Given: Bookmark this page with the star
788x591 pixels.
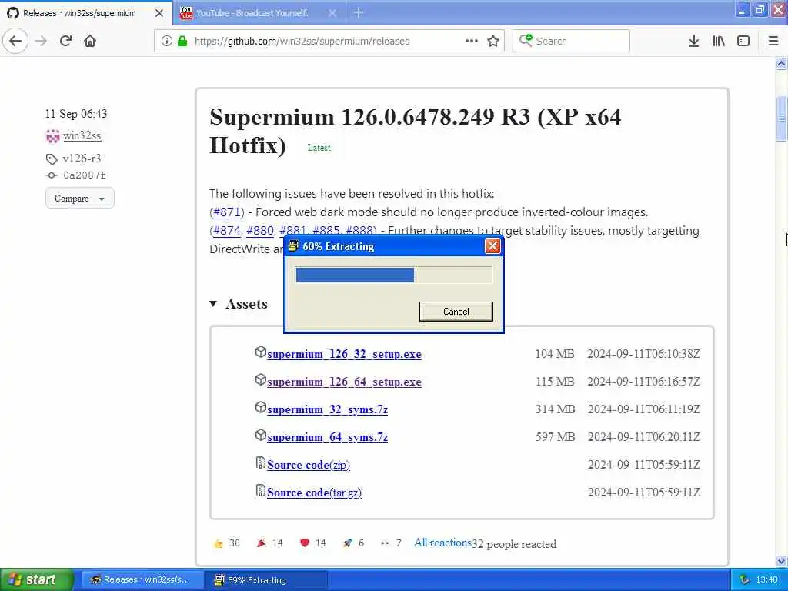Looking at the screenshot, I should coord(493,41).
